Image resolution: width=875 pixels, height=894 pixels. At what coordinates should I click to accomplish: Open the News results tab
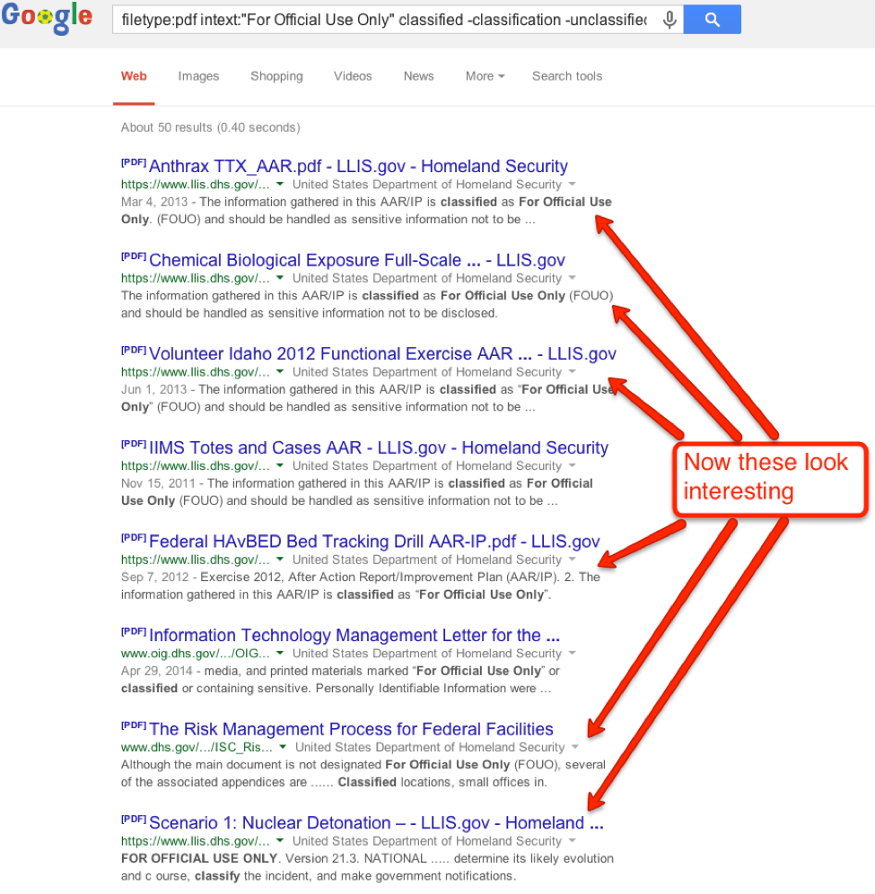[x=418, y=76]
